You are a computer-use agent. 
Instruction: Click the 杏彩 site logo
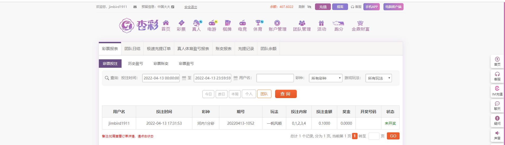(138, 25)
